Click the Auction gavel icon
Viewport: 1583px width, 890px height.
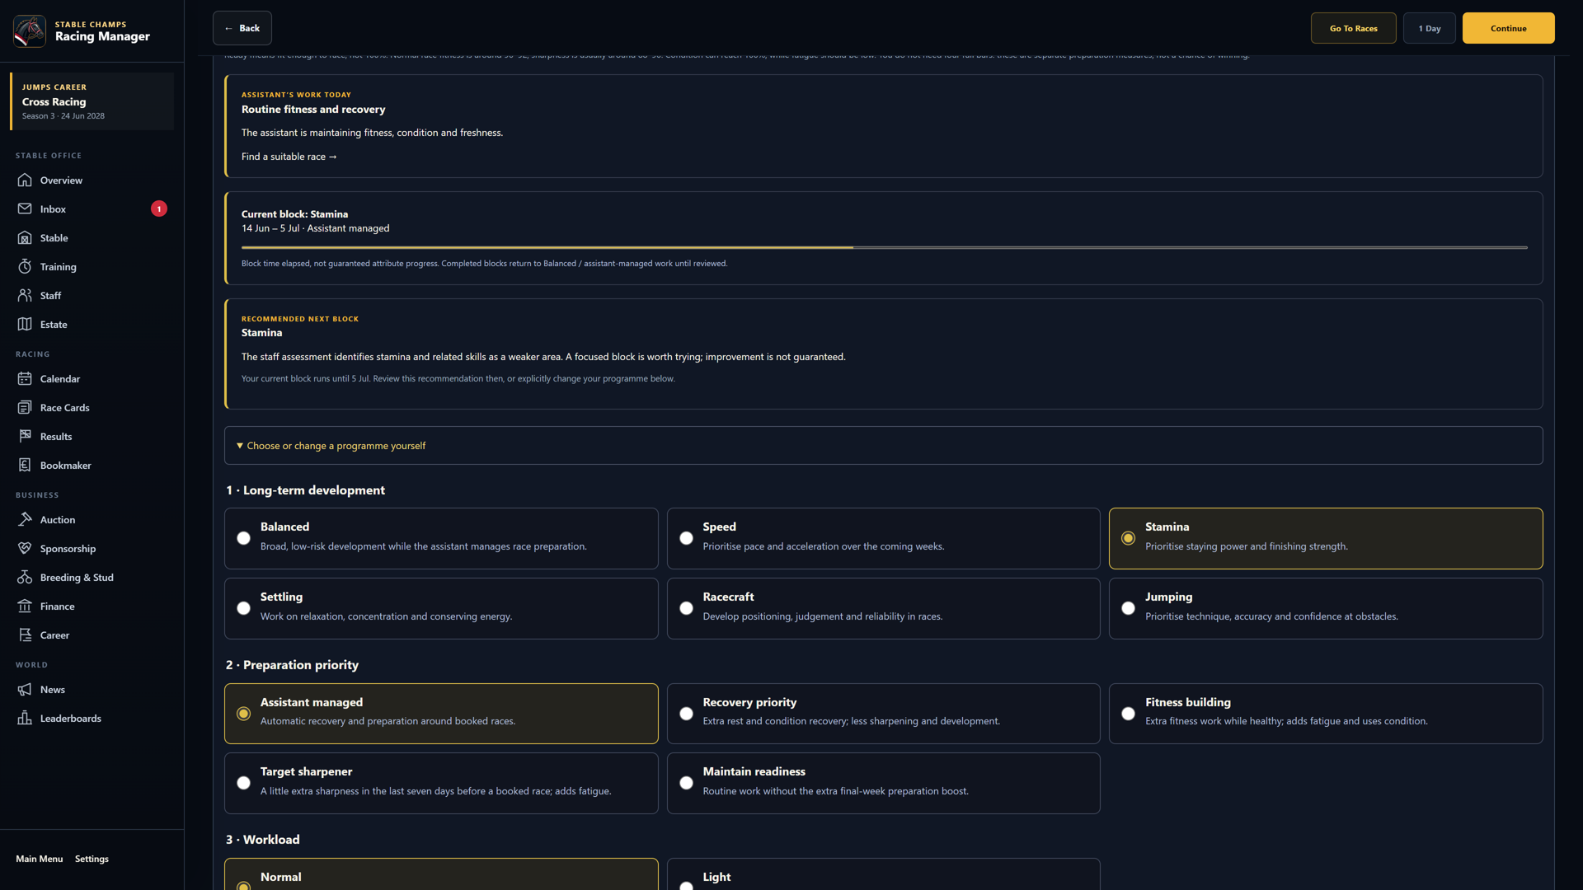(x=25, y=519)
